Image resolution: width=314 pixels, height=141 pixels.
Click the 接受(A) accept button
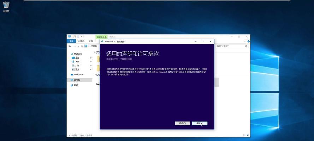200,123
